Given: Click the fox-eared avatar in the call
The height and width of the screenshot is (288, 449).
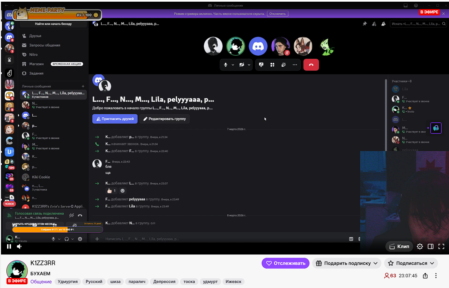Looking at the screenshot, I should pos(303,46).
